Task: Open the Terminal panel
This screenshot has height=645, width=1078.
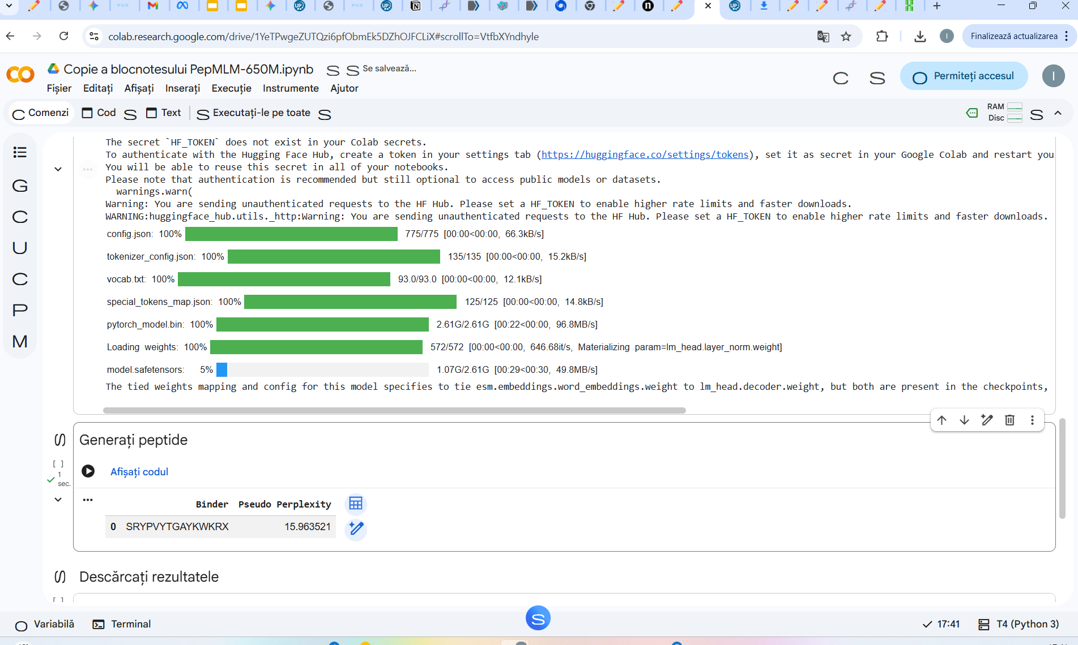Action: 122,624
